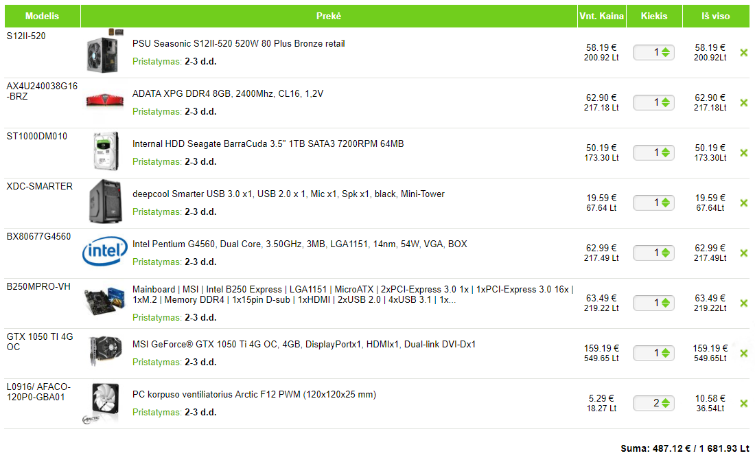This screenshot has height=460, width=755.
Task: Remove the Intel Pentium G4560 from the cart
Action: point(743,253)
